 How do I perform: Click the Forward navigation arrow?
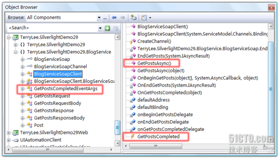click(x=123, y=18)
